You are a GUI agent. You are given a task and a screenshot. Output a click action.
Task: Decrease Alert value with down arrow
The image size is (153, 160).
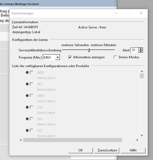[141, 51]
